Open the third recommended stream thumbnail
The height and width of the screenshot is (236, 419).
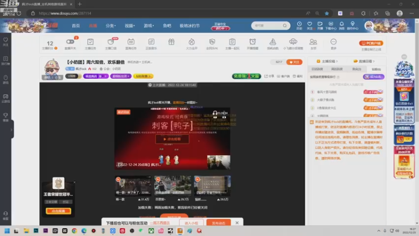pos(213,186)
